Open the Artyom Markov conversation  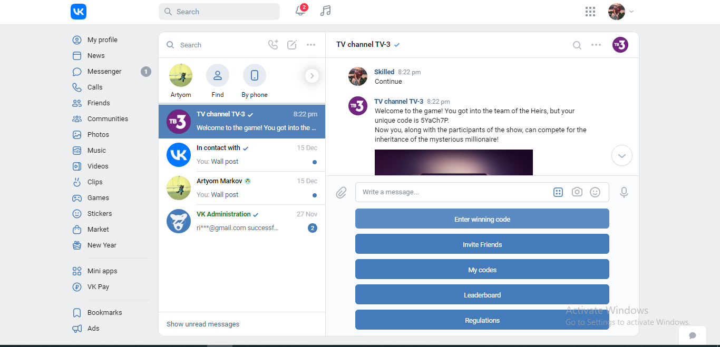242,188
